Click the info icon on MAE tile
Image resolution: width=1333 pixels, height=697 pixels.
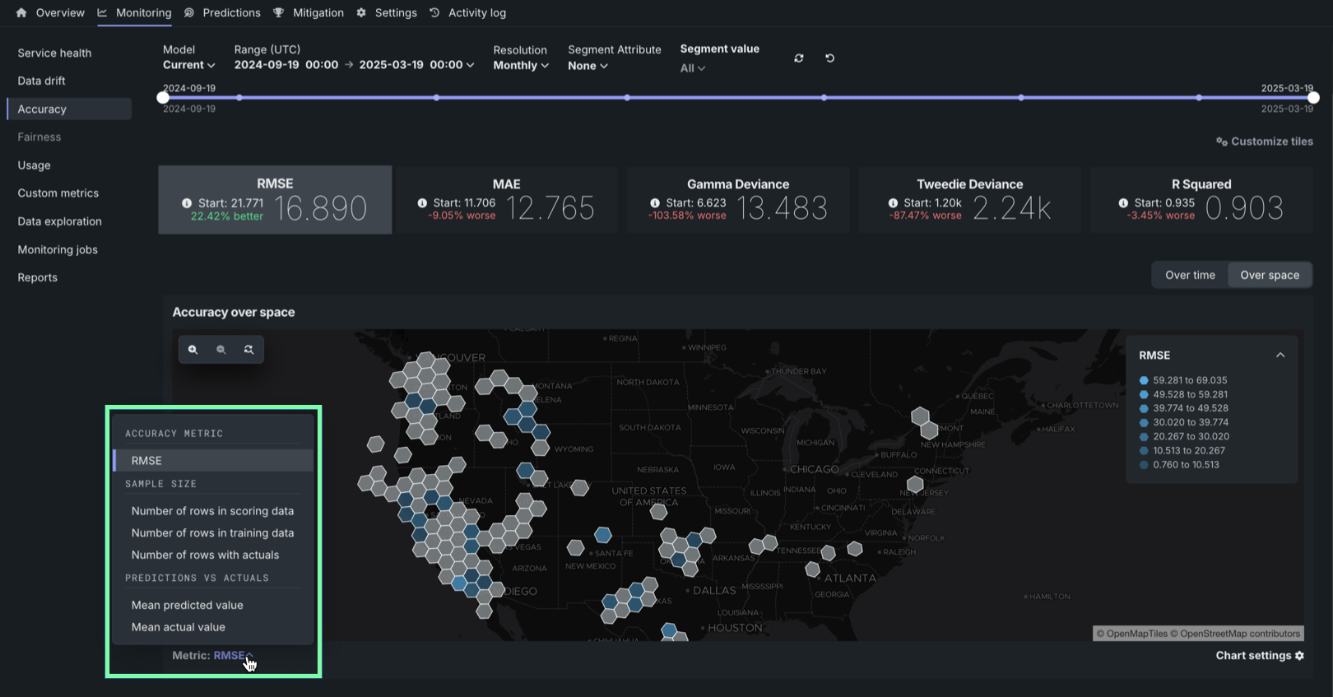[x=422, y=203]
